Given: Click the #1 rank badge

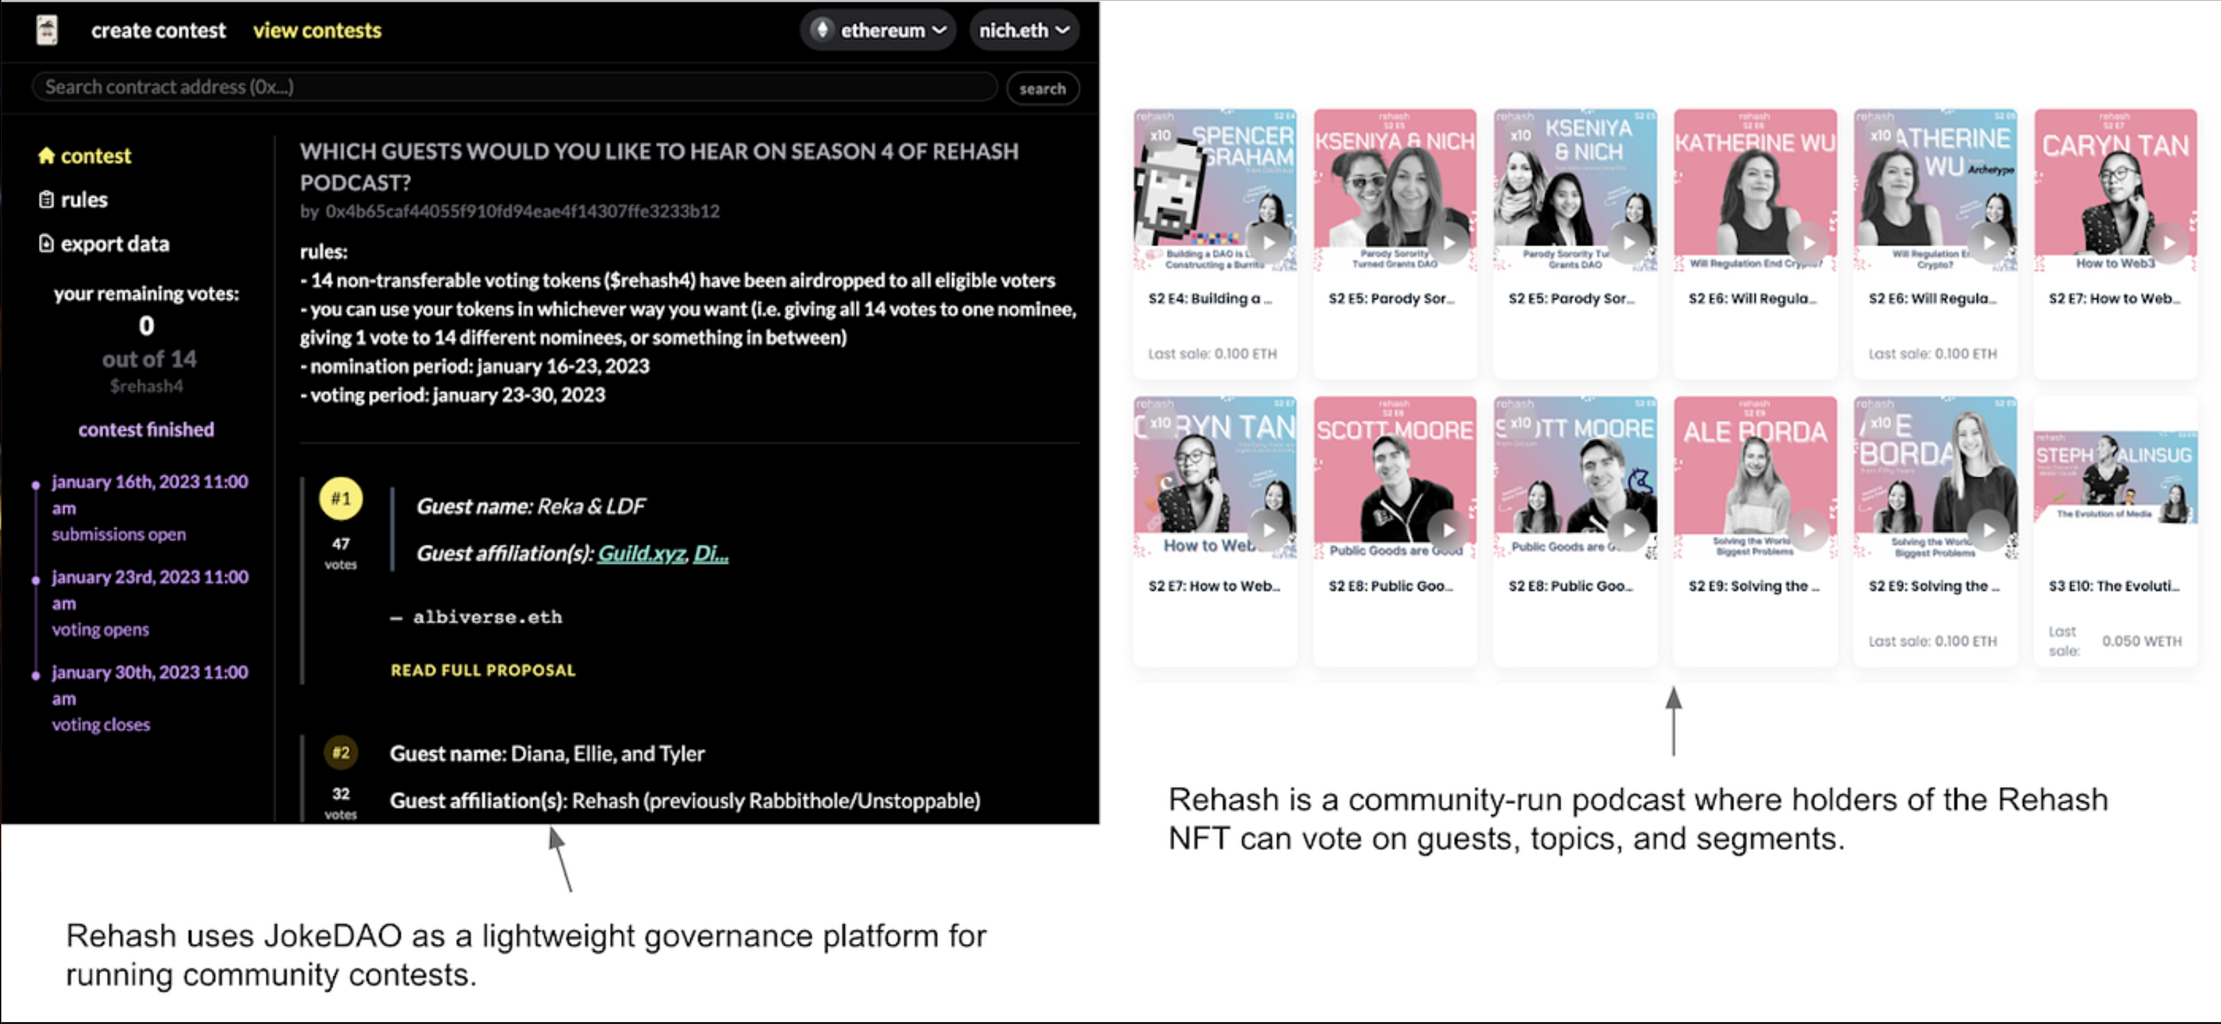Looking at the screenshot, I should (340, 498).
